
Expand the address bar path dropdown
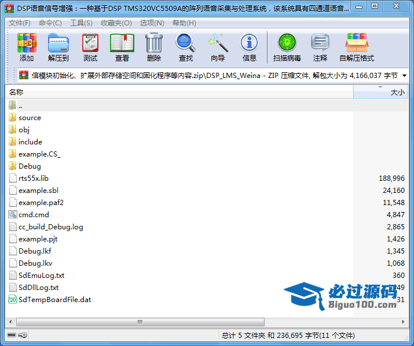pyautogui.click(x=404, y=76)
